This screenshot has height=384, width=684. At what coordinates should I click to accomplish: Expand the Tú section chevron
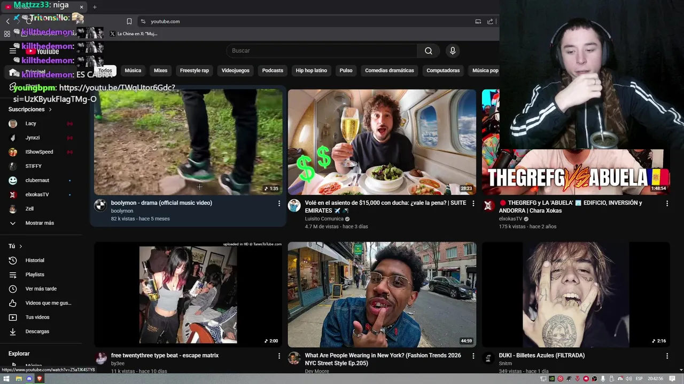click(x=21, y=246)
